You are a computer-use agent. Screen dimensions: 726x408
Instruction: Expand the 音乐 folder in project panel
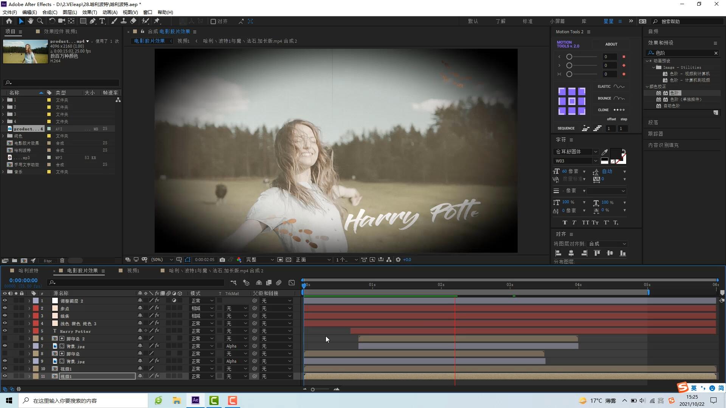tap(3, 172)
